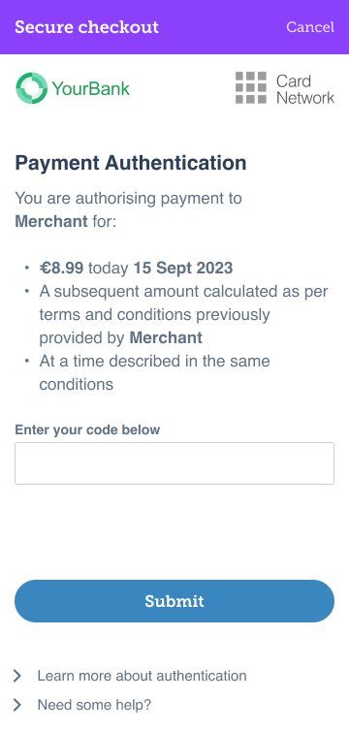This screenshot has width=349, height=731.
Task: Expand the chevron beside Learn more about authentication
Action: 17,676
